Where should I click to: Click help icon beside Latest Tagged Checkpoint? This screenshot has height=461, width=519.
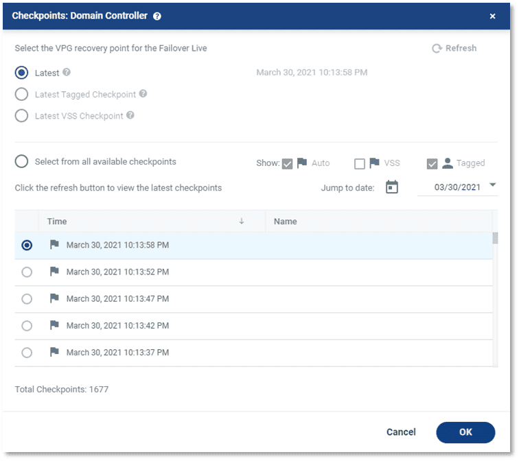point(143,94)
